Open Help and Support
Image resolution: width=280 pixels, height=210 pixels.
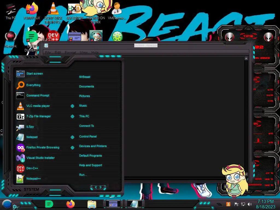[x=91, y=165]
